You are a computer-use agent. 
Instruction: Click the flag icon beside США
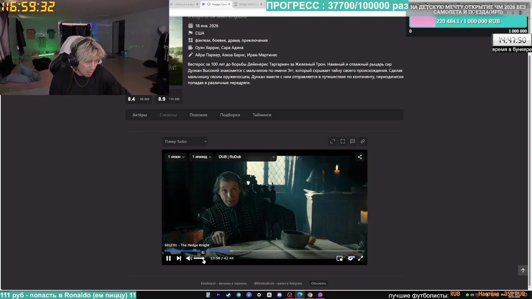point(190,33)
